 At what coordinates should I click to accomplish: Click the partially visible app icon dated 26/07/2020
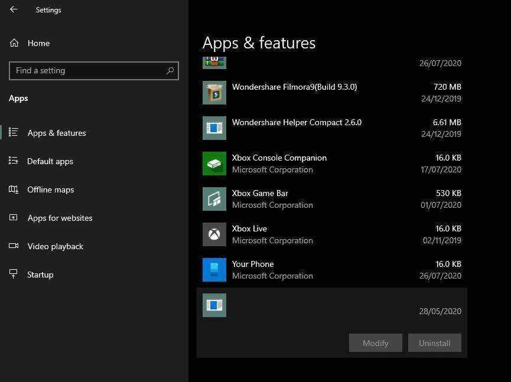pyautogui.click(x=214, y=63)
